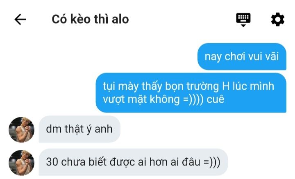Open chat settings gear icon

(x=278, y=19)
